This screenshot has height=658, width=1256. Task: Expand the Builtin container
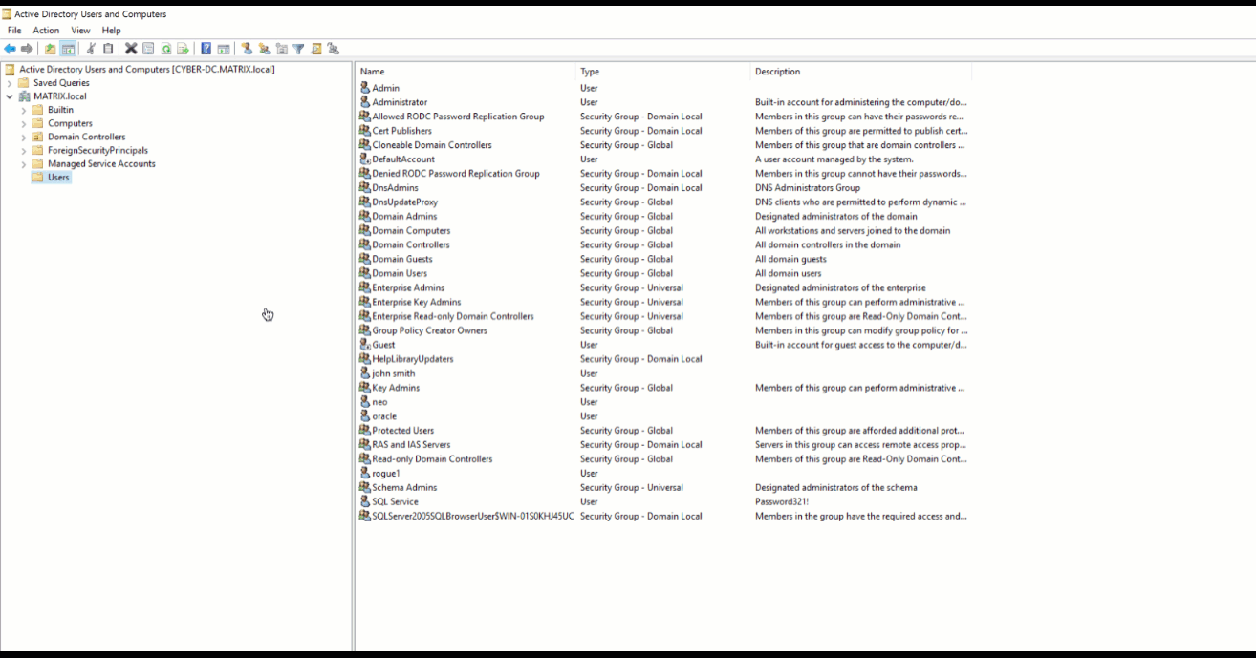click(24, 110)
